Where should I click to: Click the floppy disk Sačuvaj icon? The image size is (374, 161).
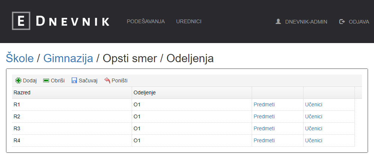point(74,80)
